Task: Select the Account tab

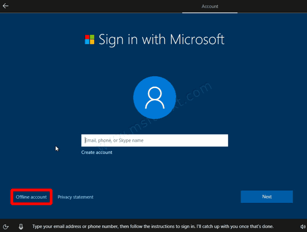Action: [x=210, y=7]
